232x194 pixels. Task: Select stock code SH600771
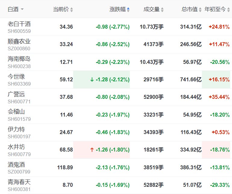(x=19, y=102)
